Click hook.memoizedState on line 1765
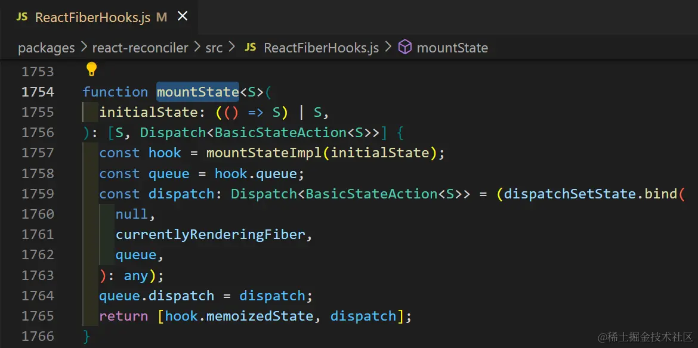Image resolution: width=698 pixels, height=348 pixels. click(239, 316)
